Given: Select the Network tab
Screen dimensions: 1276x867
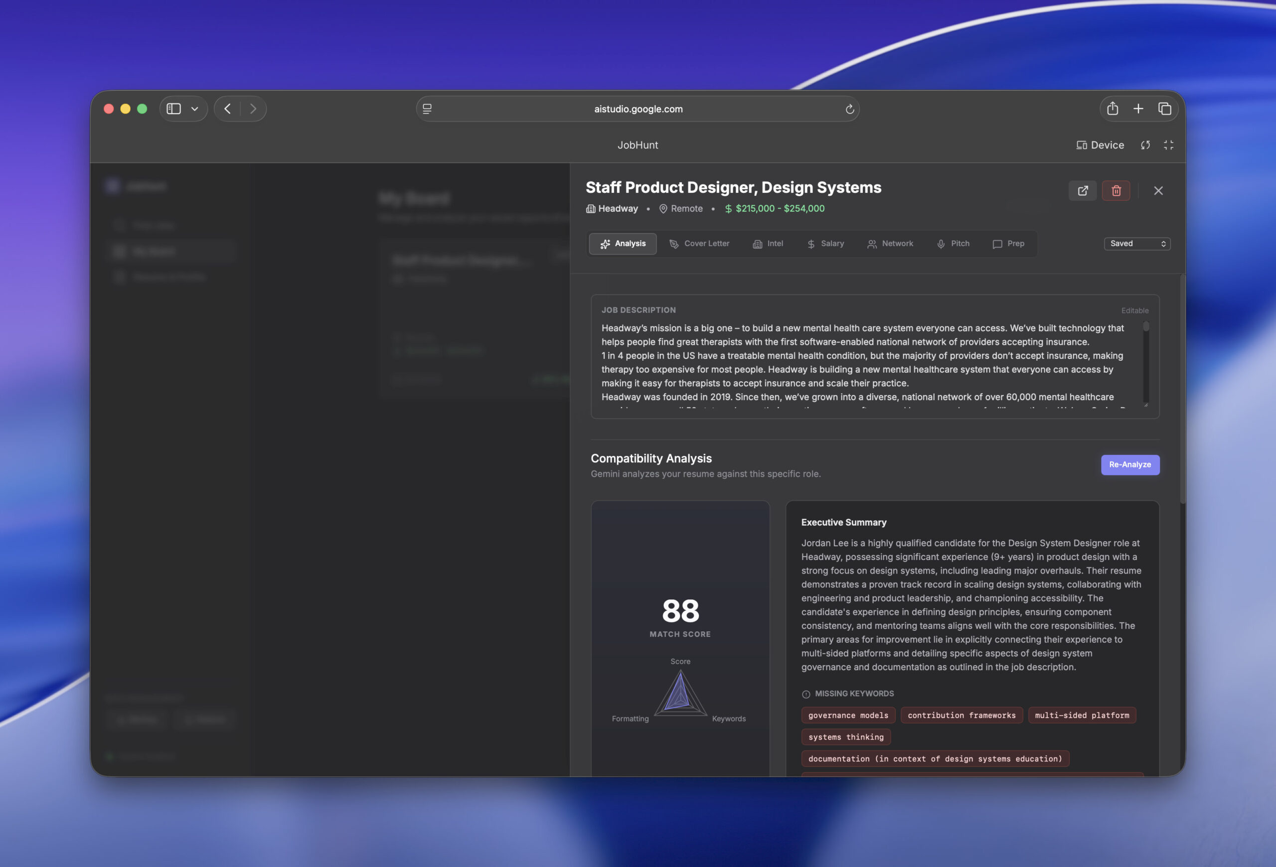Looking at the screenshot, I should 890,244.
